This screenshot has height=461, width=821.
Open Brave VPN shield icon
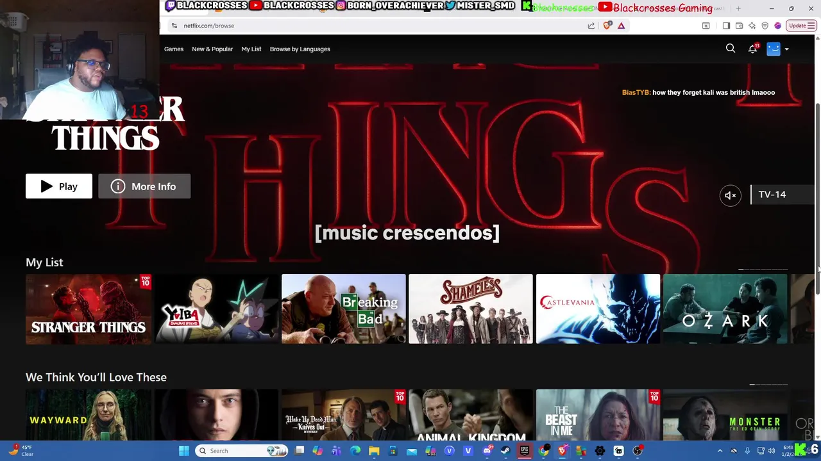(x=765, y=26)
